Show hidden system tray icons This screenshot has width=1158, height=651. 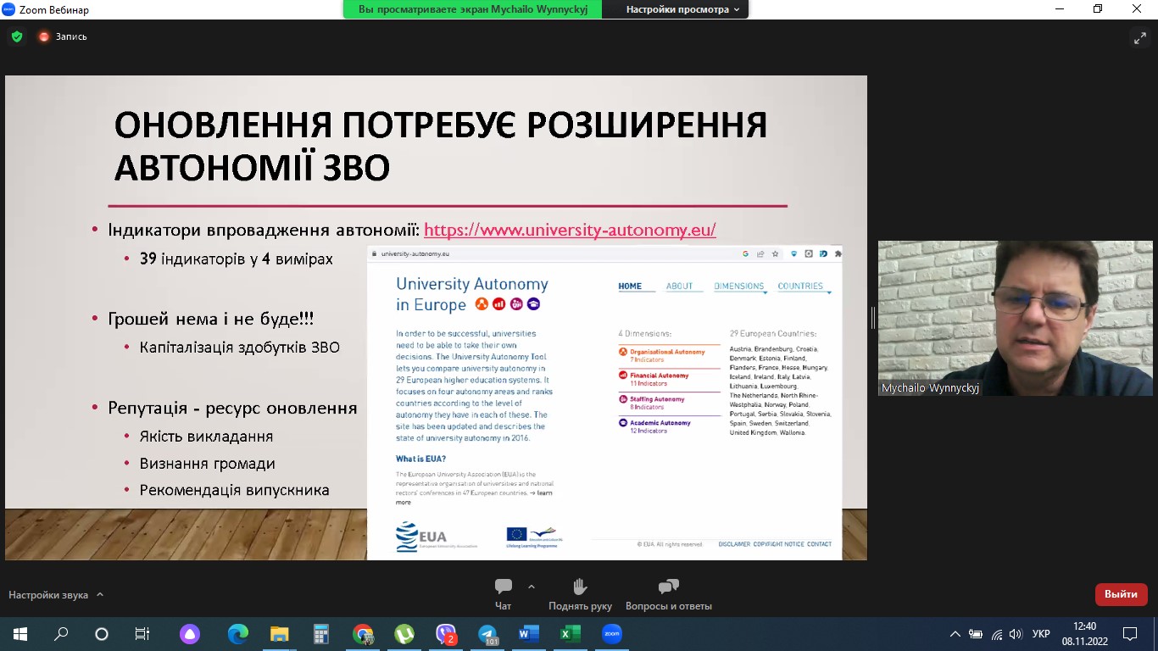955,634
